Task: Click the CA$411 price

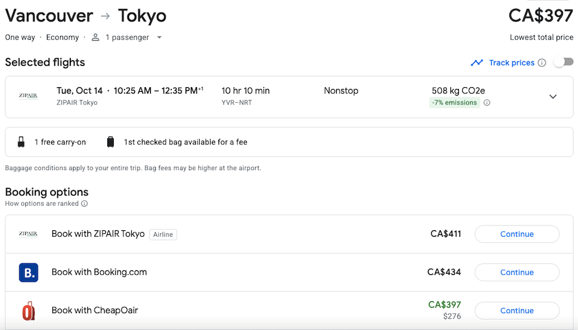Action: point(446,234)
